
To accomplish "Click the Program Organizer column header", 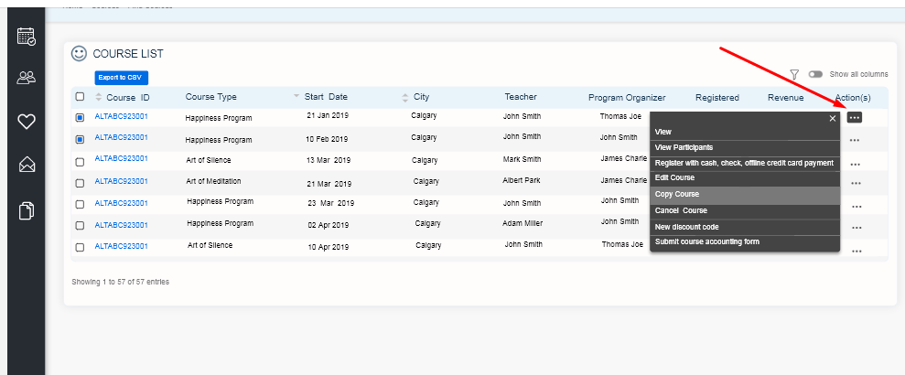I will (x=627, y=98).
